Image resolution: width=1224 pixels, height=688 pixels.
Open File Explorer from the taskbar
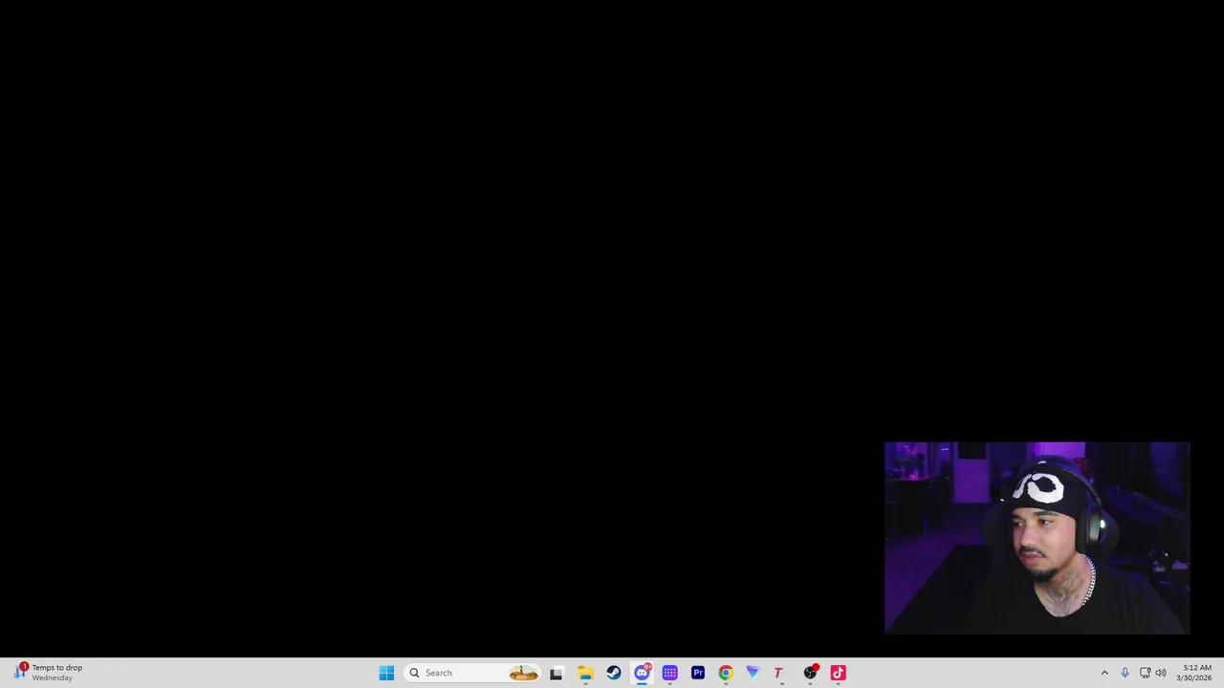point(585,673)
